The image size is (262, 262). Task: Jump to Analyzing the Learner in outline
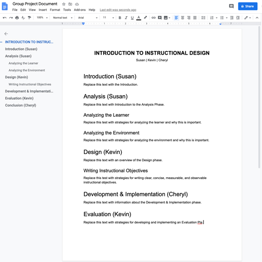pyautogui.click(x=24, y=63)
